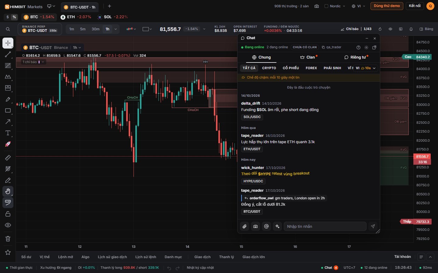This screenshot has width=438, height=273.
Task: Switch price display to percent mode
Action: pos(14,17)
